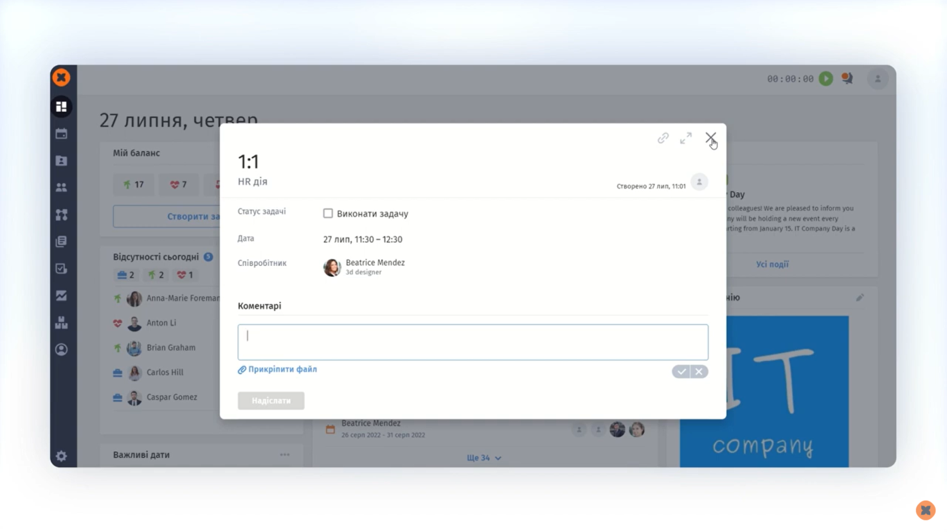Cancel comment with small X button

[699, 371]
